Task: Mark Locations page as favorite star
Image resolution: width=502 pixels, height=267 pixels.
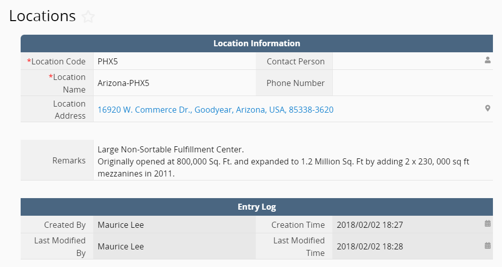Action: pos(88,17)
